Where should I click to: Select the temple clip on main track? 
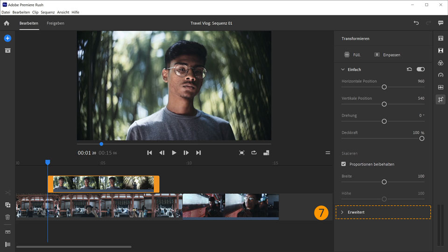(x=99, y=207)
